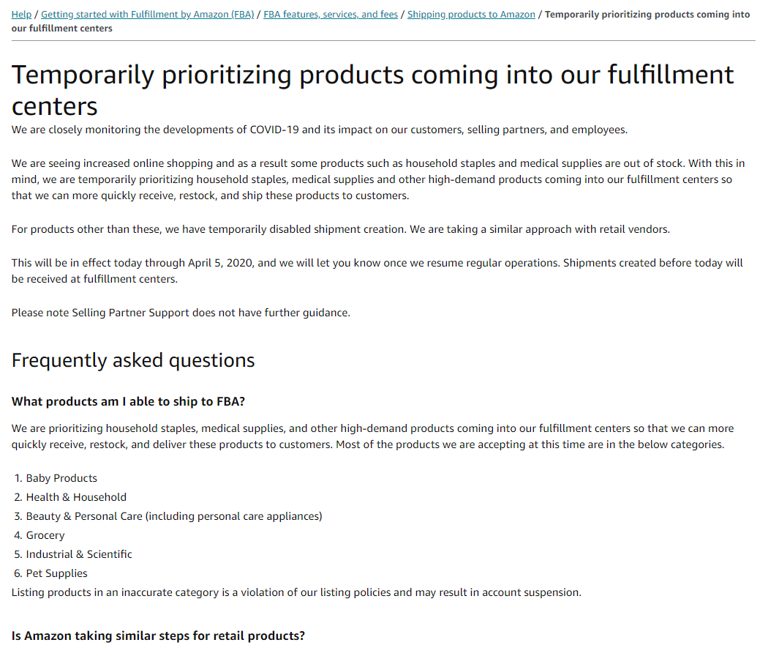The width and height of the screenshot is (768, 648).
Task: Click the account suspension warning sentence
Action: click(296, 592)
